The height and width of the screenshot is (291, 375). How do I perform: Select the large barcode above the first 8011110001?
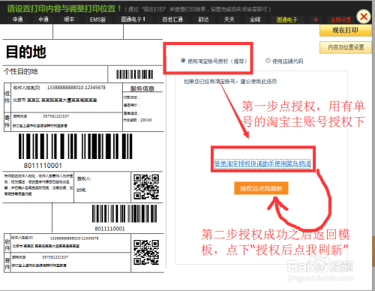[76, 146]
